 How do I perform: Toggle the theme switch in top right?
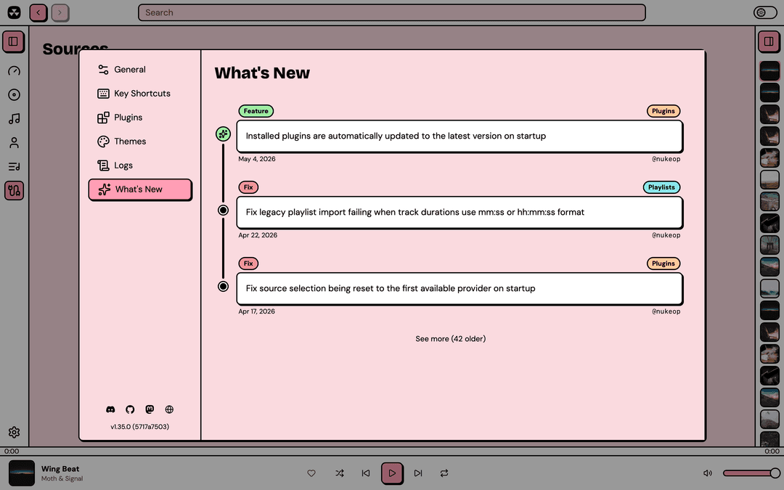tap(765, 12)
